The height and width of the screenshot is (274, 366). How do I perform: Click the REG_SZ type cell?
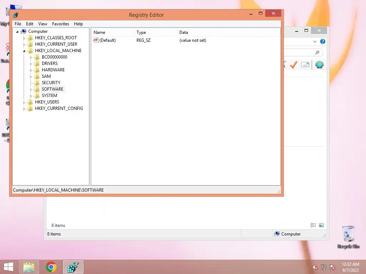144,40
